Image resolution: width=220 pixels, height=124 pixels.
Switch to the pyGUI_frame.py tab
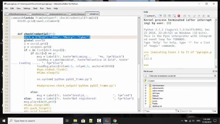(77, 14)
